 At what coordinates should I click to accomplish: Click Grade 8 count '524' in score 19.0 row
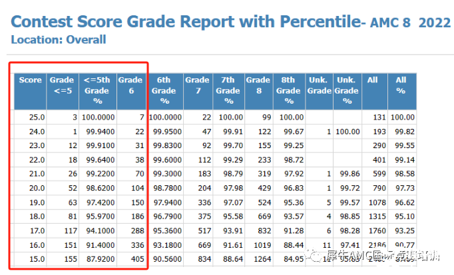265,203
